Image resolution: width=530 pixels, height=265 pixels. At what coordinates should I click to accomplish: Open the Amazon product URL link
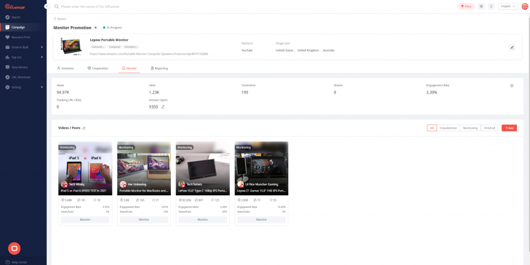click(x=149, y=54)
